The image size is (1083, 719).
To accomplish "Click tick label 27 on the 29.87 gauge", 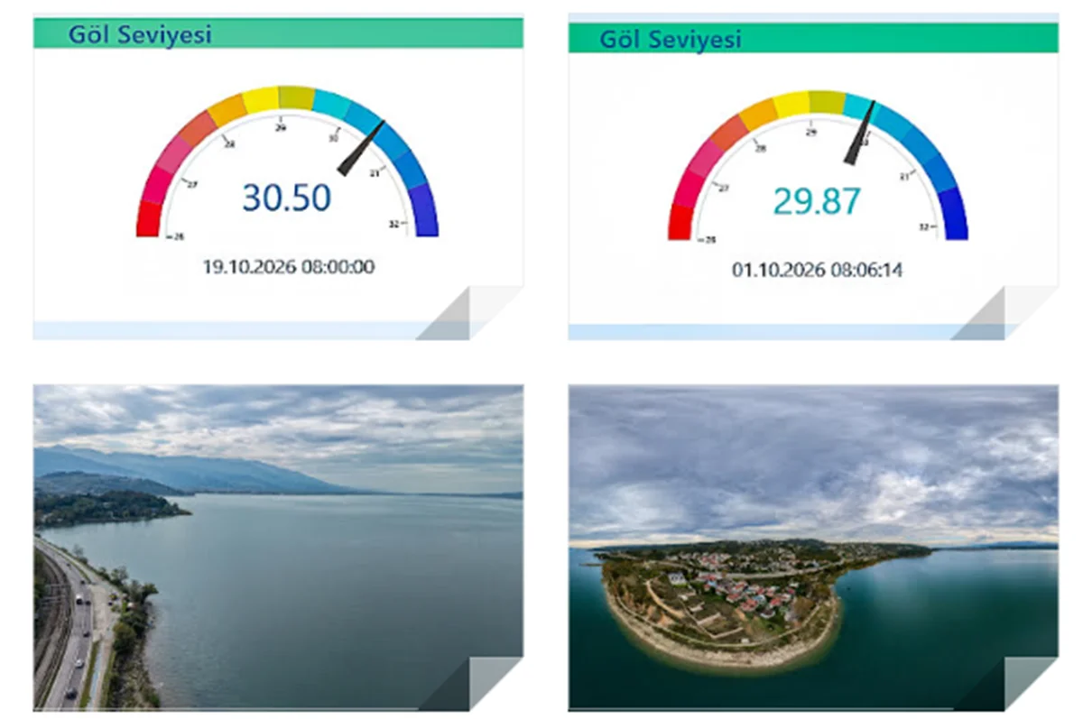I will (723, 188).
